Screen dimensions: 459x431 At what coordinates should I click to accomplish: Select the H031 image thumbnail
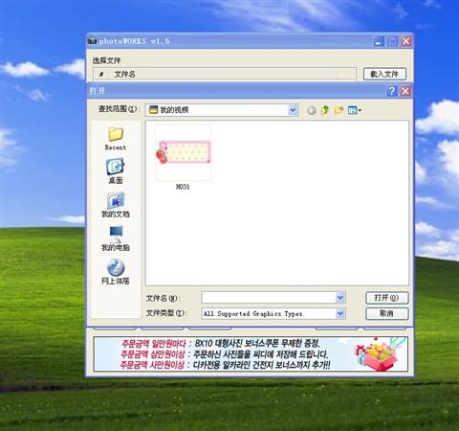[183, 157]
